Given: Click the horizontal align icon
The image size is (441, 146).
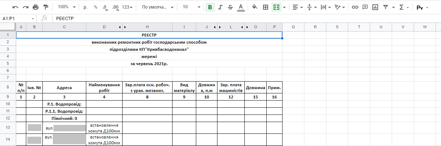Looking at the screenshot, I should [295, 7].
